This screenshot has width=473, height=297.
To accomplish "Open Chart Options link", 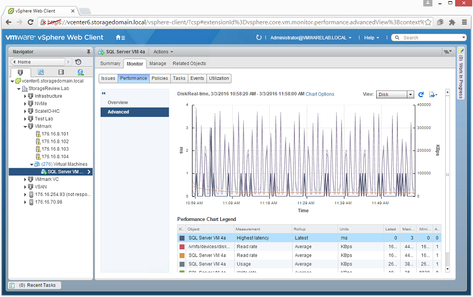I will [320, 94].
